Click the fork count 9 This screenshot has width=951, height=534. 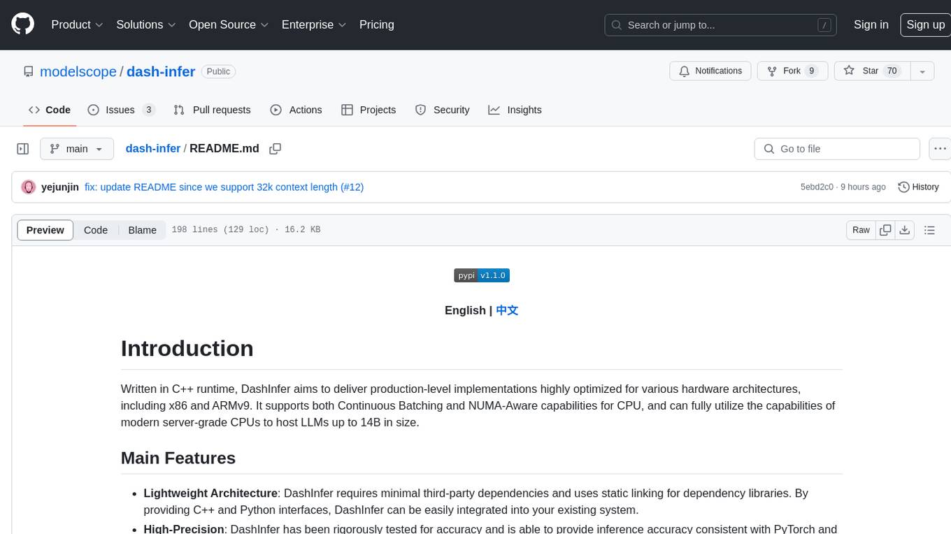(x=811, y=71)
